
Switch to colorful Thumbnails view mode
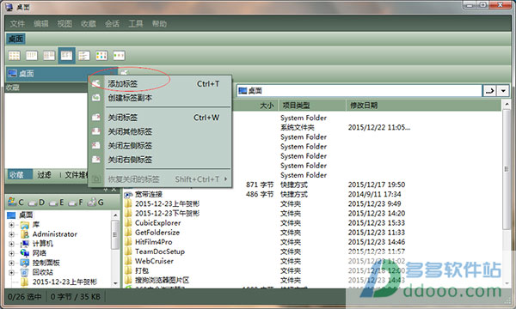coord(101,56)
